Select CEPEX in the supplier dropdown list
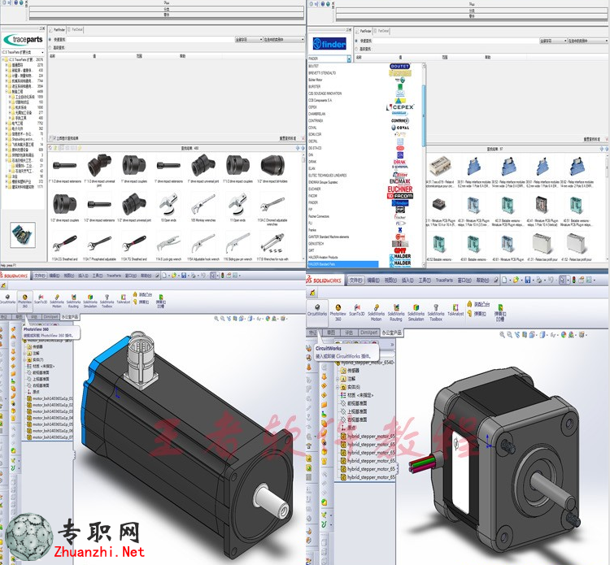The image size is (610, 565). pyautogui.click(x=313, y=107)
